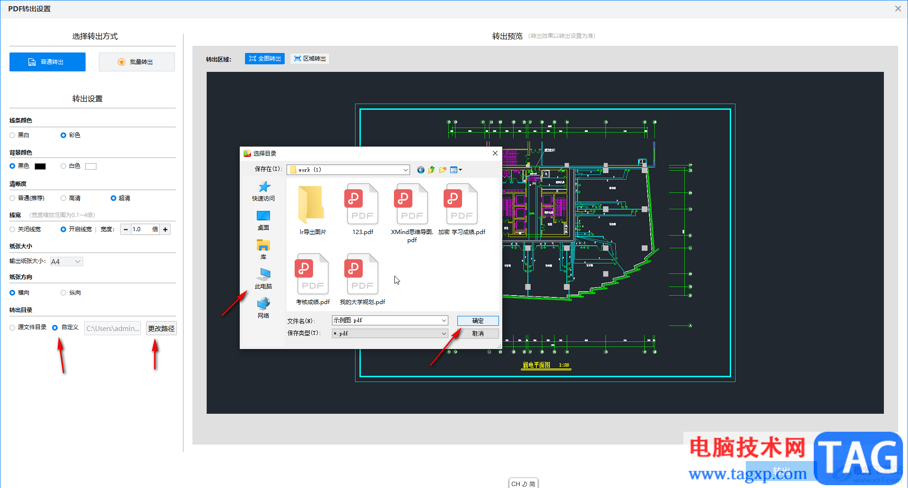Choose 自定义 output directory option
This screenshot has width=908, height=488.
(65, 327)
